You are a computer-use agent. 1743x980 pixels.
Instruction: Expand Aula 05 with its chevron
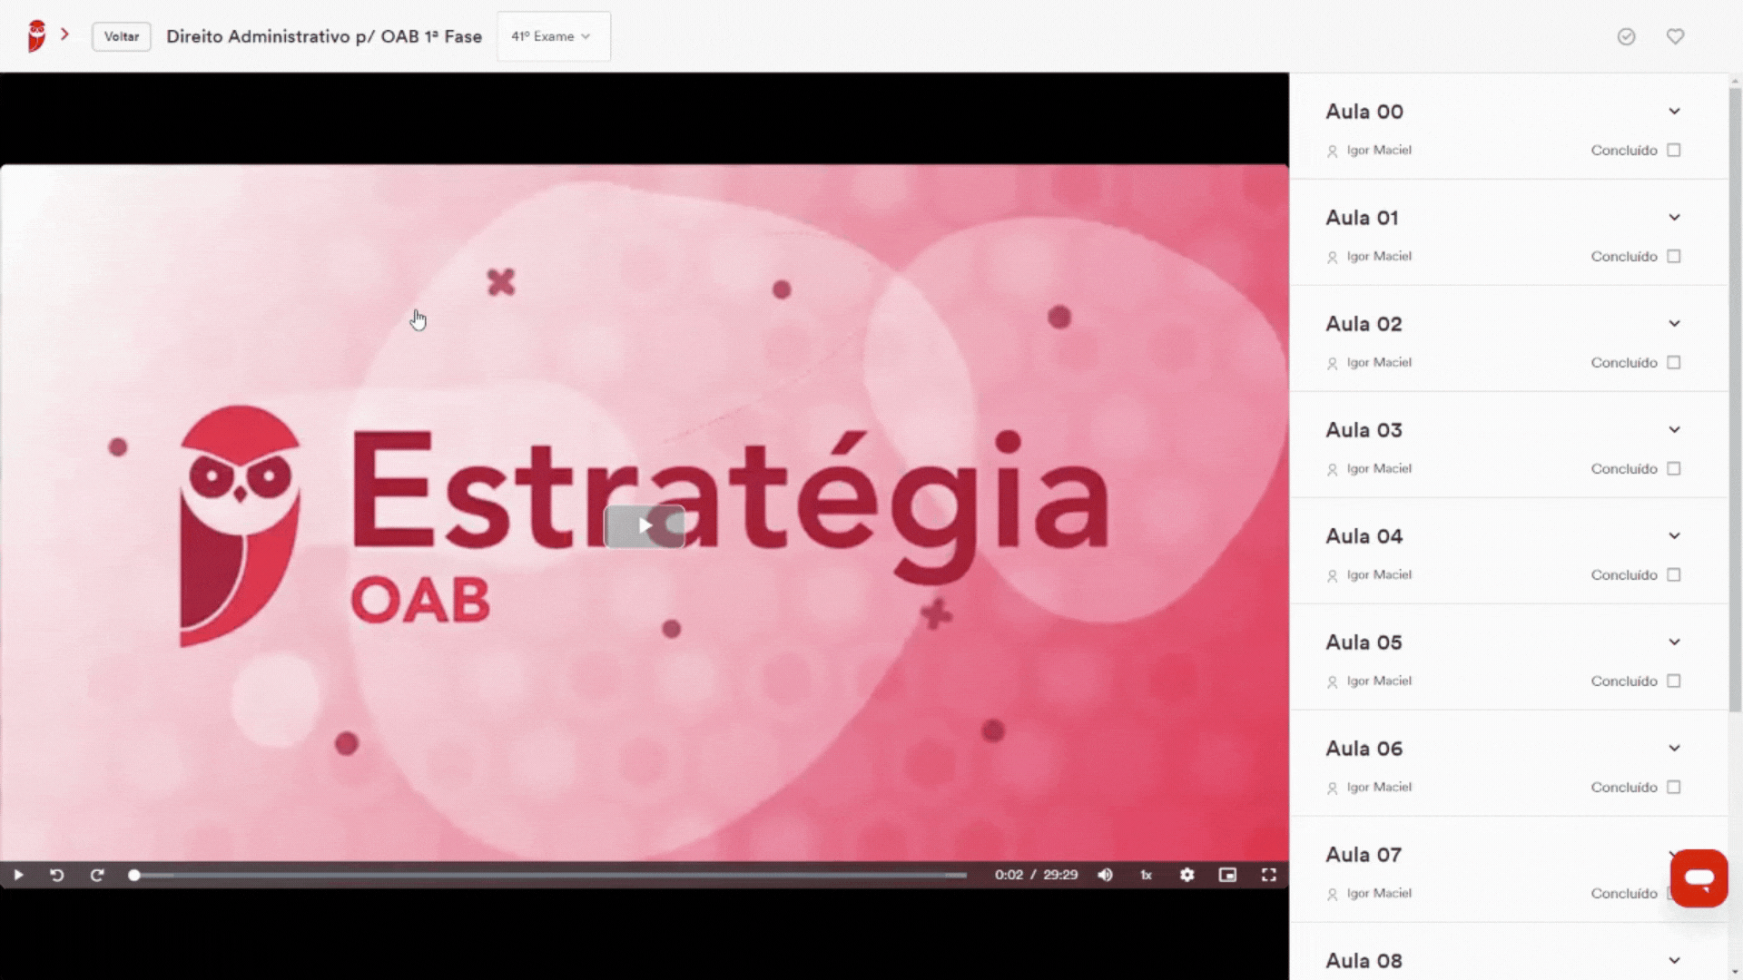(1674, 642)
